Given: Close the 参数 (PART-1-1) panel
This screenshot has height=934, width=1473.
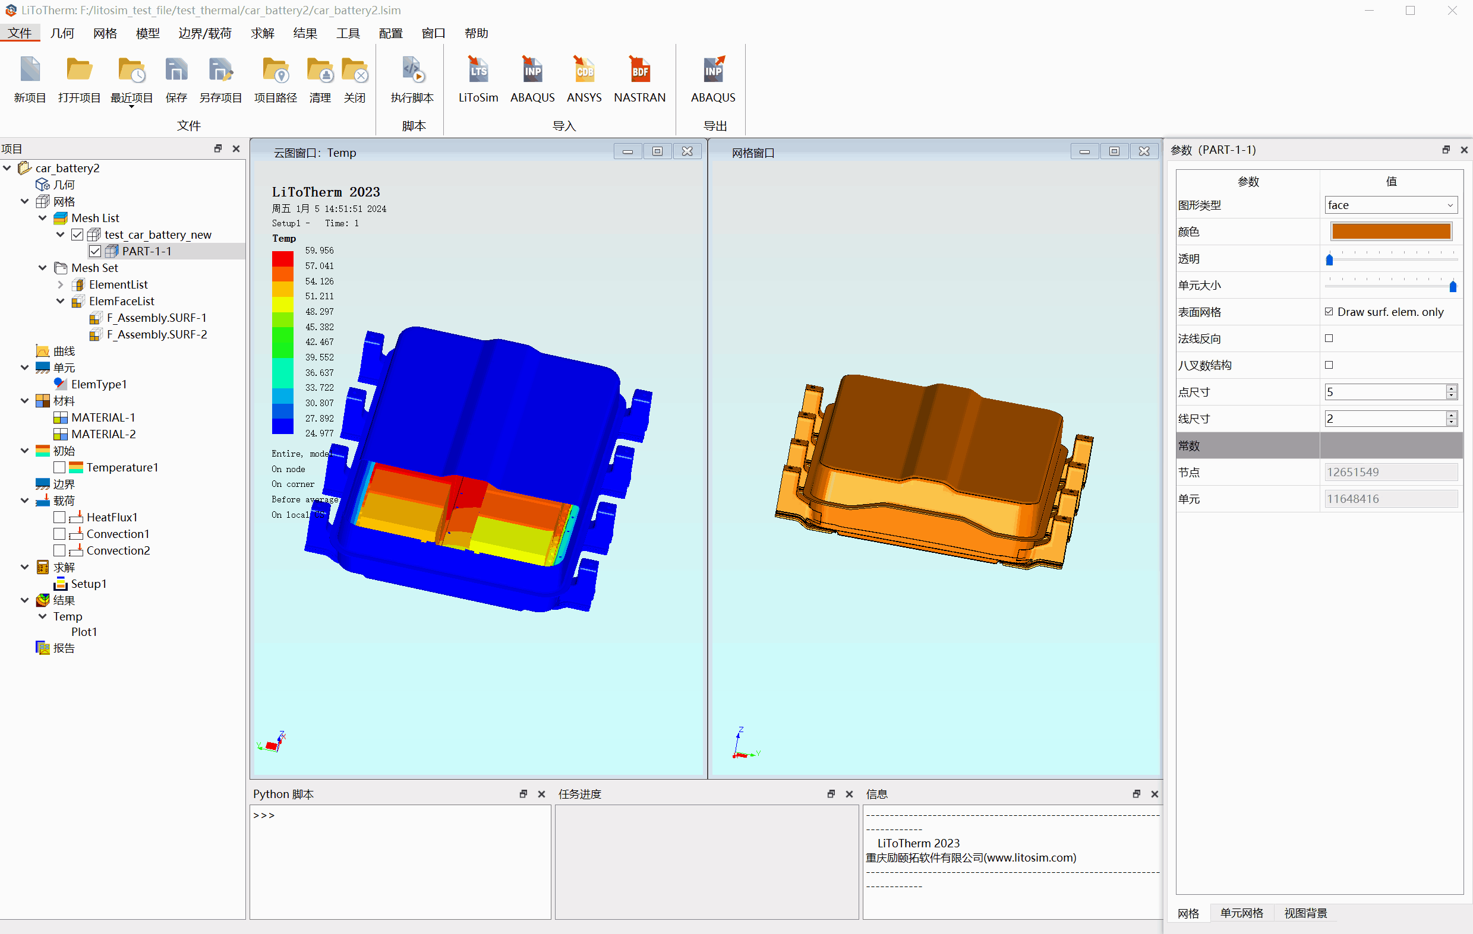Looking at the screenshot, I should (x=1464, y=150).
